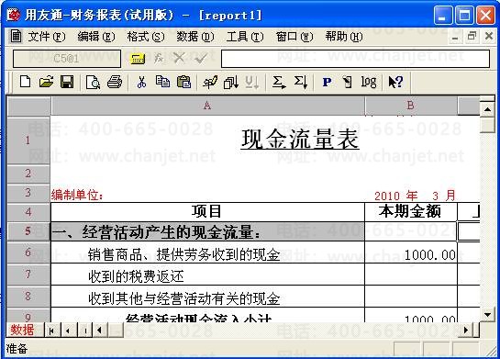Viewport: 500px width, 359px height.
Task: Save the report with the floppy disk icon
Action: pyautogui.click(x=67, y=82)
